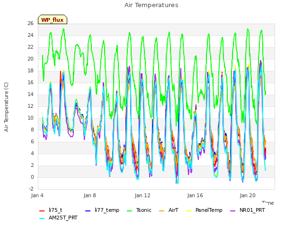Click the 12 y-axis tick label
The image size is (303, 227).
pyautogui.click(x=30, y=106)
